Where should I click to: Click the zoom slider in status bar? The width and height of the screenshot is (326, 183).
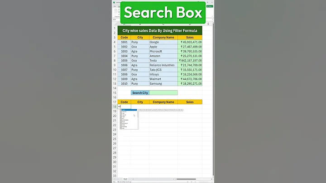pos(204,182)
